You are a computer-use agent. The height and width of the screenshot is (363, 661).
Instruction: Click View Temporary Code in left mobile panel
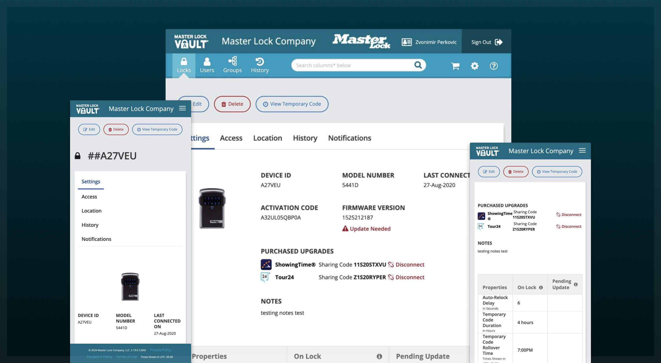157,129
